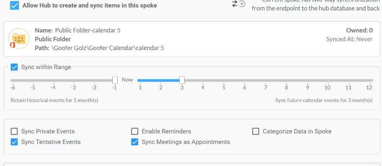Image resolution: width=382 pixels, height=166 pixels.
Task: Uncheck Allow Hub to create and sync items
Action: tap(15, 5)
